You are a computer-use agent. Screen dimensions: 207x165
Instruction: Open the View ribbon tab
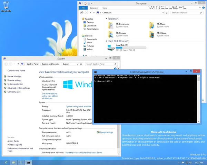pos(105,8)
